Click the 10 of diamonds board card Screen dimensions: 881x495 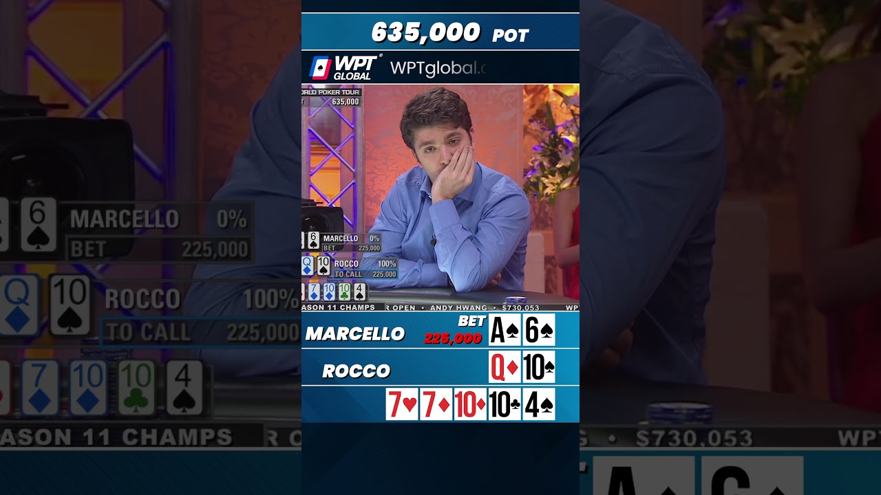470,404
